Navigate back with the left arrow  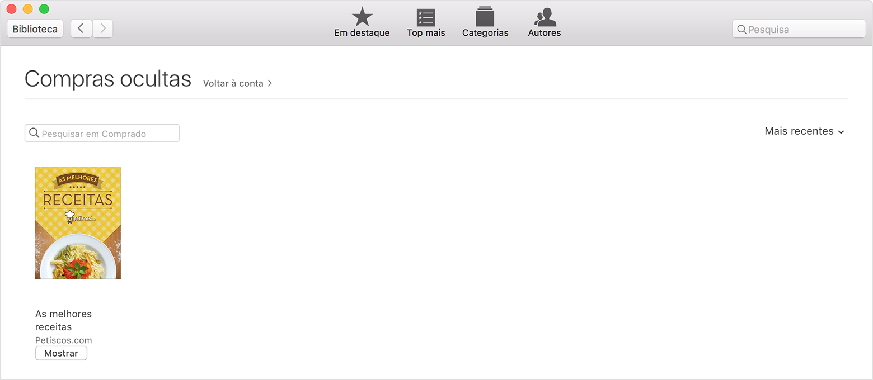[81, 28]
